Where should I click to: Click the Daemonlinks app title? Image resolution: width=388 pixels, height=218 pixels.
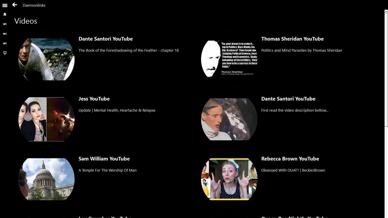34,5
